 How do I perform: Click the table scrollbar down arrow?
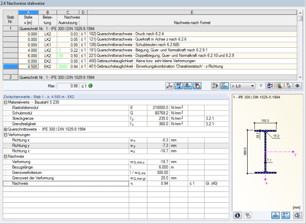[300, 77]
